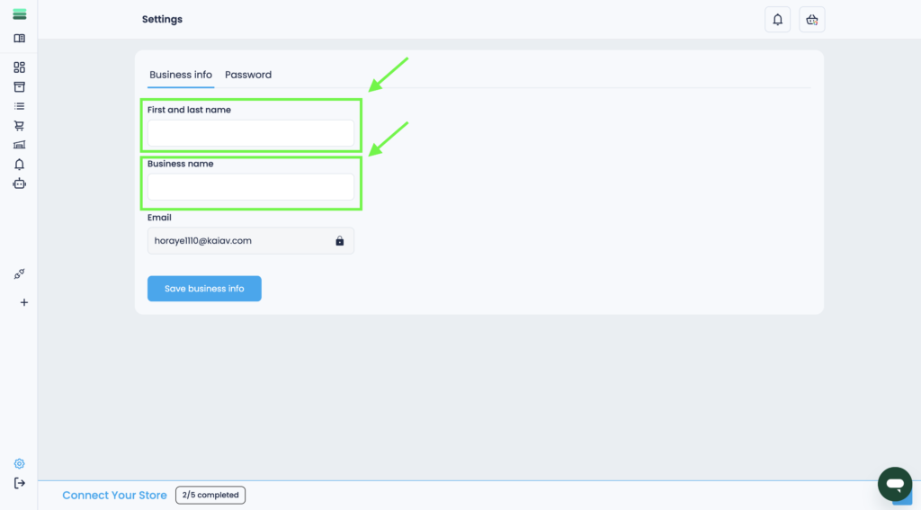Click the plus add icon in sidebar
This screenshot has height=510, width=921.
point(23,303)
